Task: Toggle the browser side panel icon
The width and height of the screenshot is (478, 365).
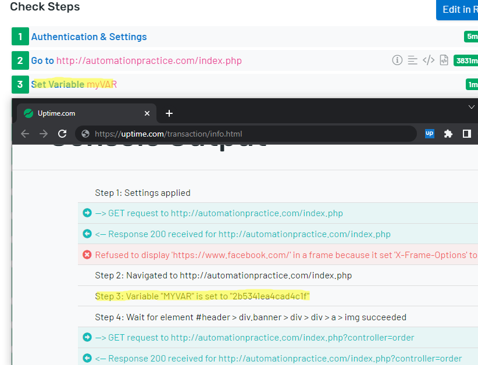Action: point(467,134)
